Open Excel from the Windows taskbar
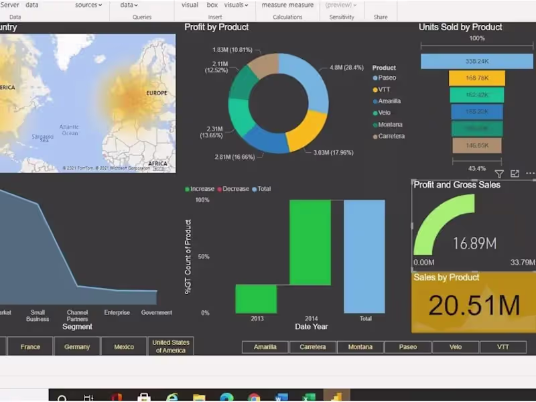Screen dimensions: 536x402 (308, 398)
